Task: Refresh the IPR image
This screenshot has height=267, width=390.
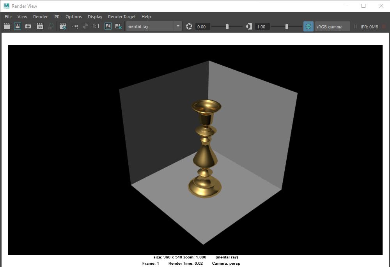Action: [x=50, y=26]
